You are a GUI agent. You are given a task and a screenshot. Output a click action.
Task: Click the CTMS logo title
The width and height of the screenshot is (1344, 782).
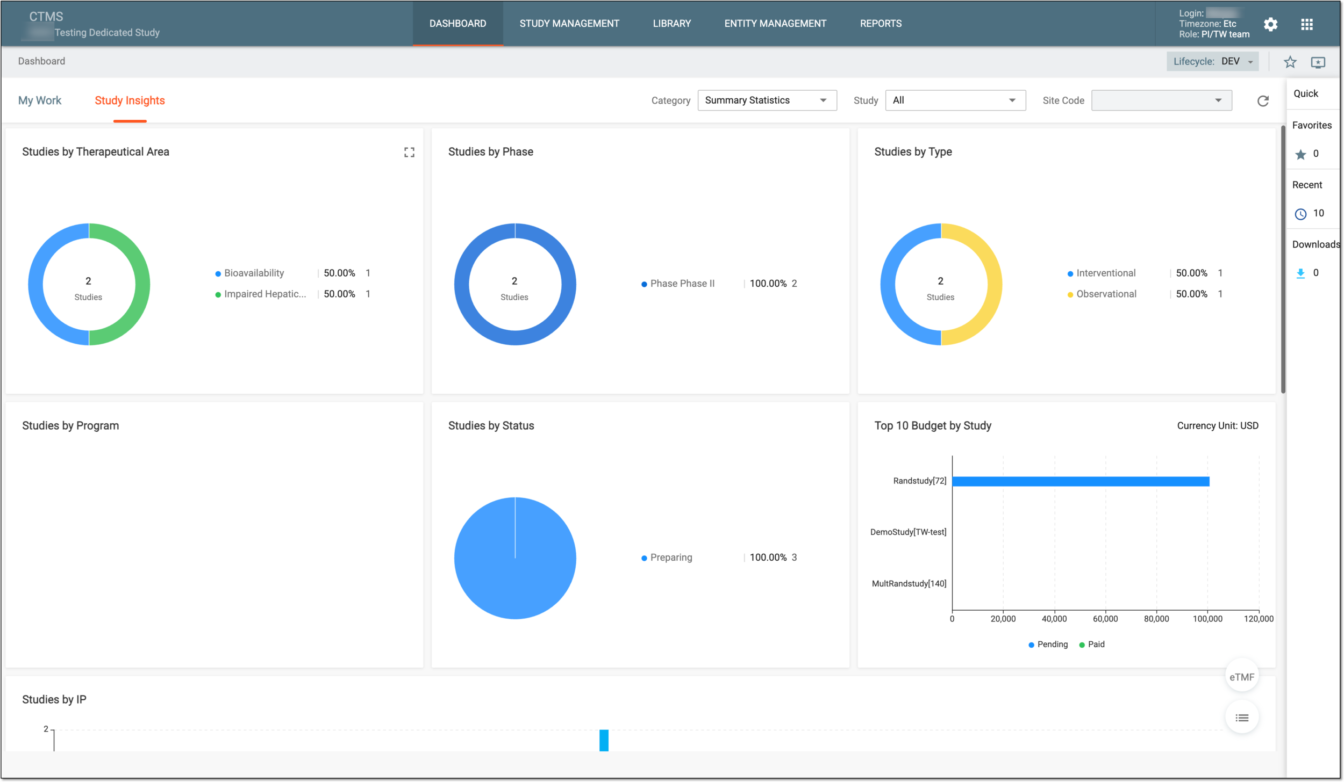[x=46, y=17]
